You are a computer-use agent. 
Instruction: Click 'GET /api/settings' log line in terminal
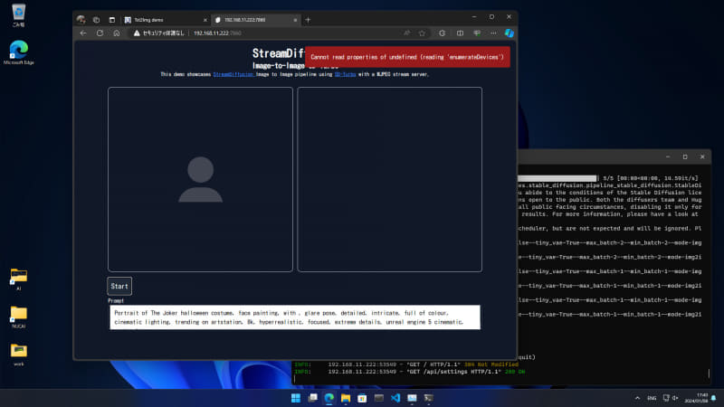tap(410, 372)
